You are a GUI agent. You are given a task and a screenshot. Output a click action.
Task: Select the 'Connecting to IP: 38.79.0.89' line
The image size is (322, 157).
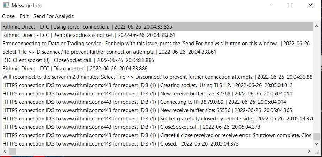pos(139,102)
